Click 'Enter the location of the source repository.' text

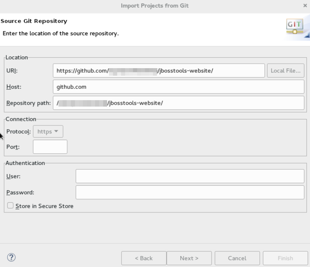point(61,34)
